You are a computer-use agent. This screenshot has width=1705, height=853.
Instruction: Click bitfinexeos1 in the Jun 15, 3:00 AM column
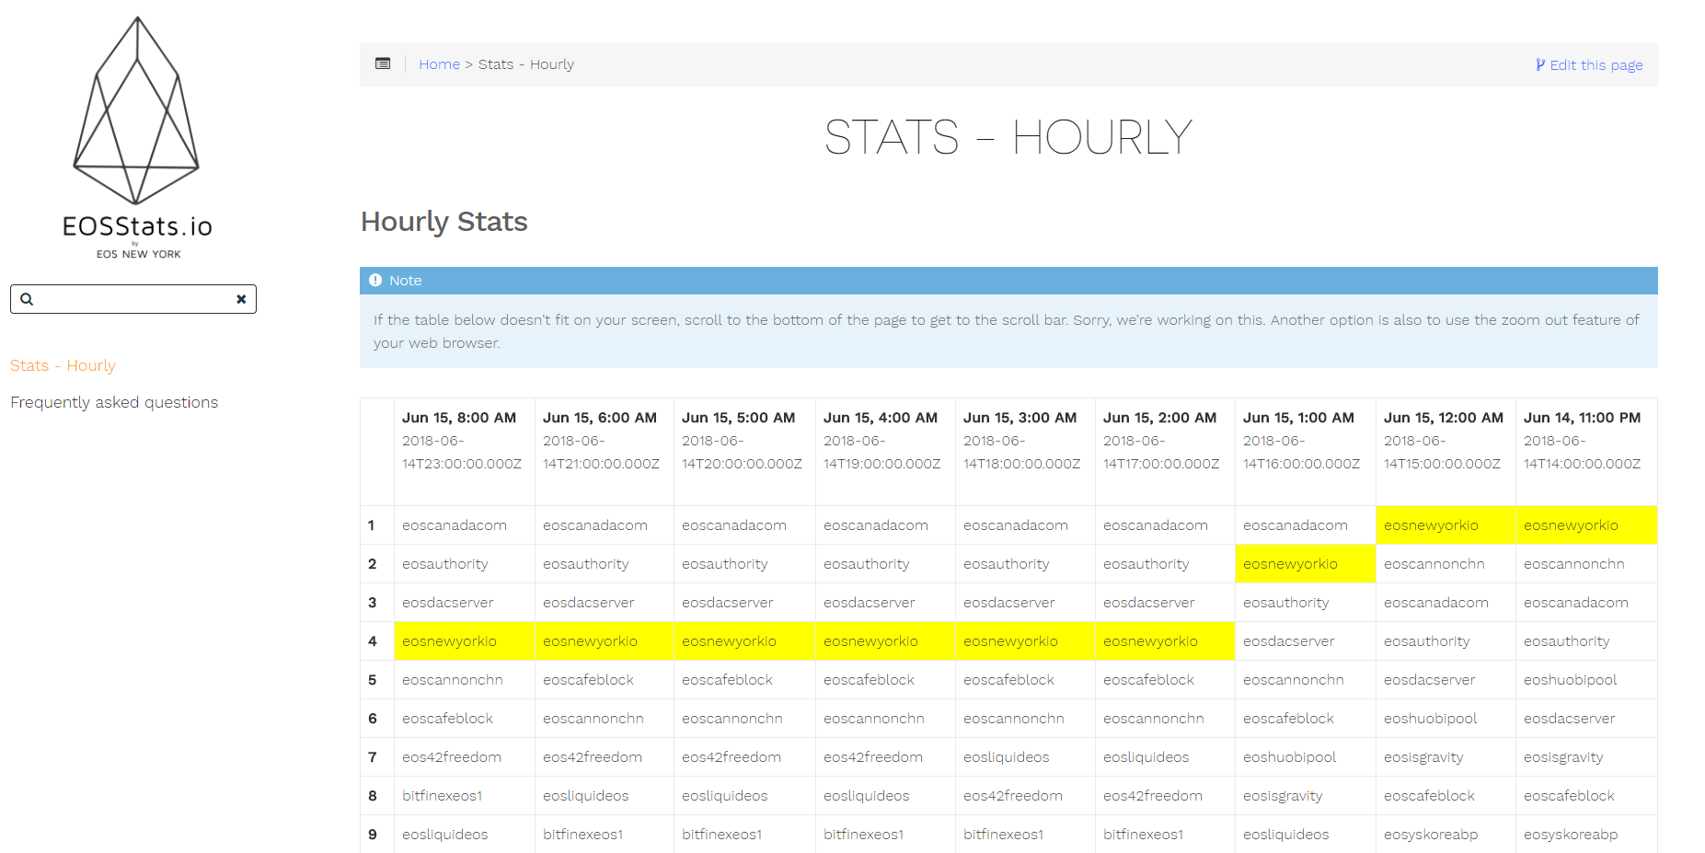pos(1004,835)
